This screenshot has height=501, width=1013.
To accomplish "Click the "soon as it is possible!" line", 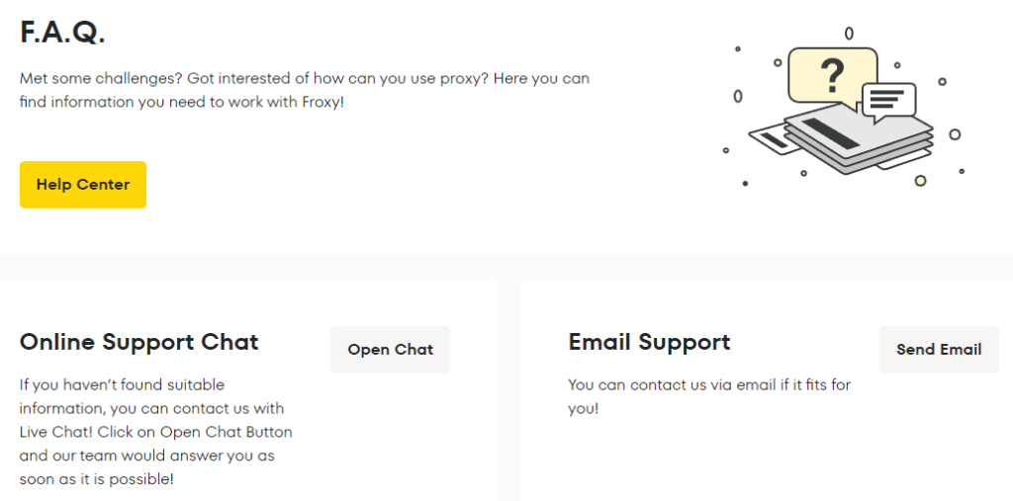I will pyautogui.click(x=96, y=479).
